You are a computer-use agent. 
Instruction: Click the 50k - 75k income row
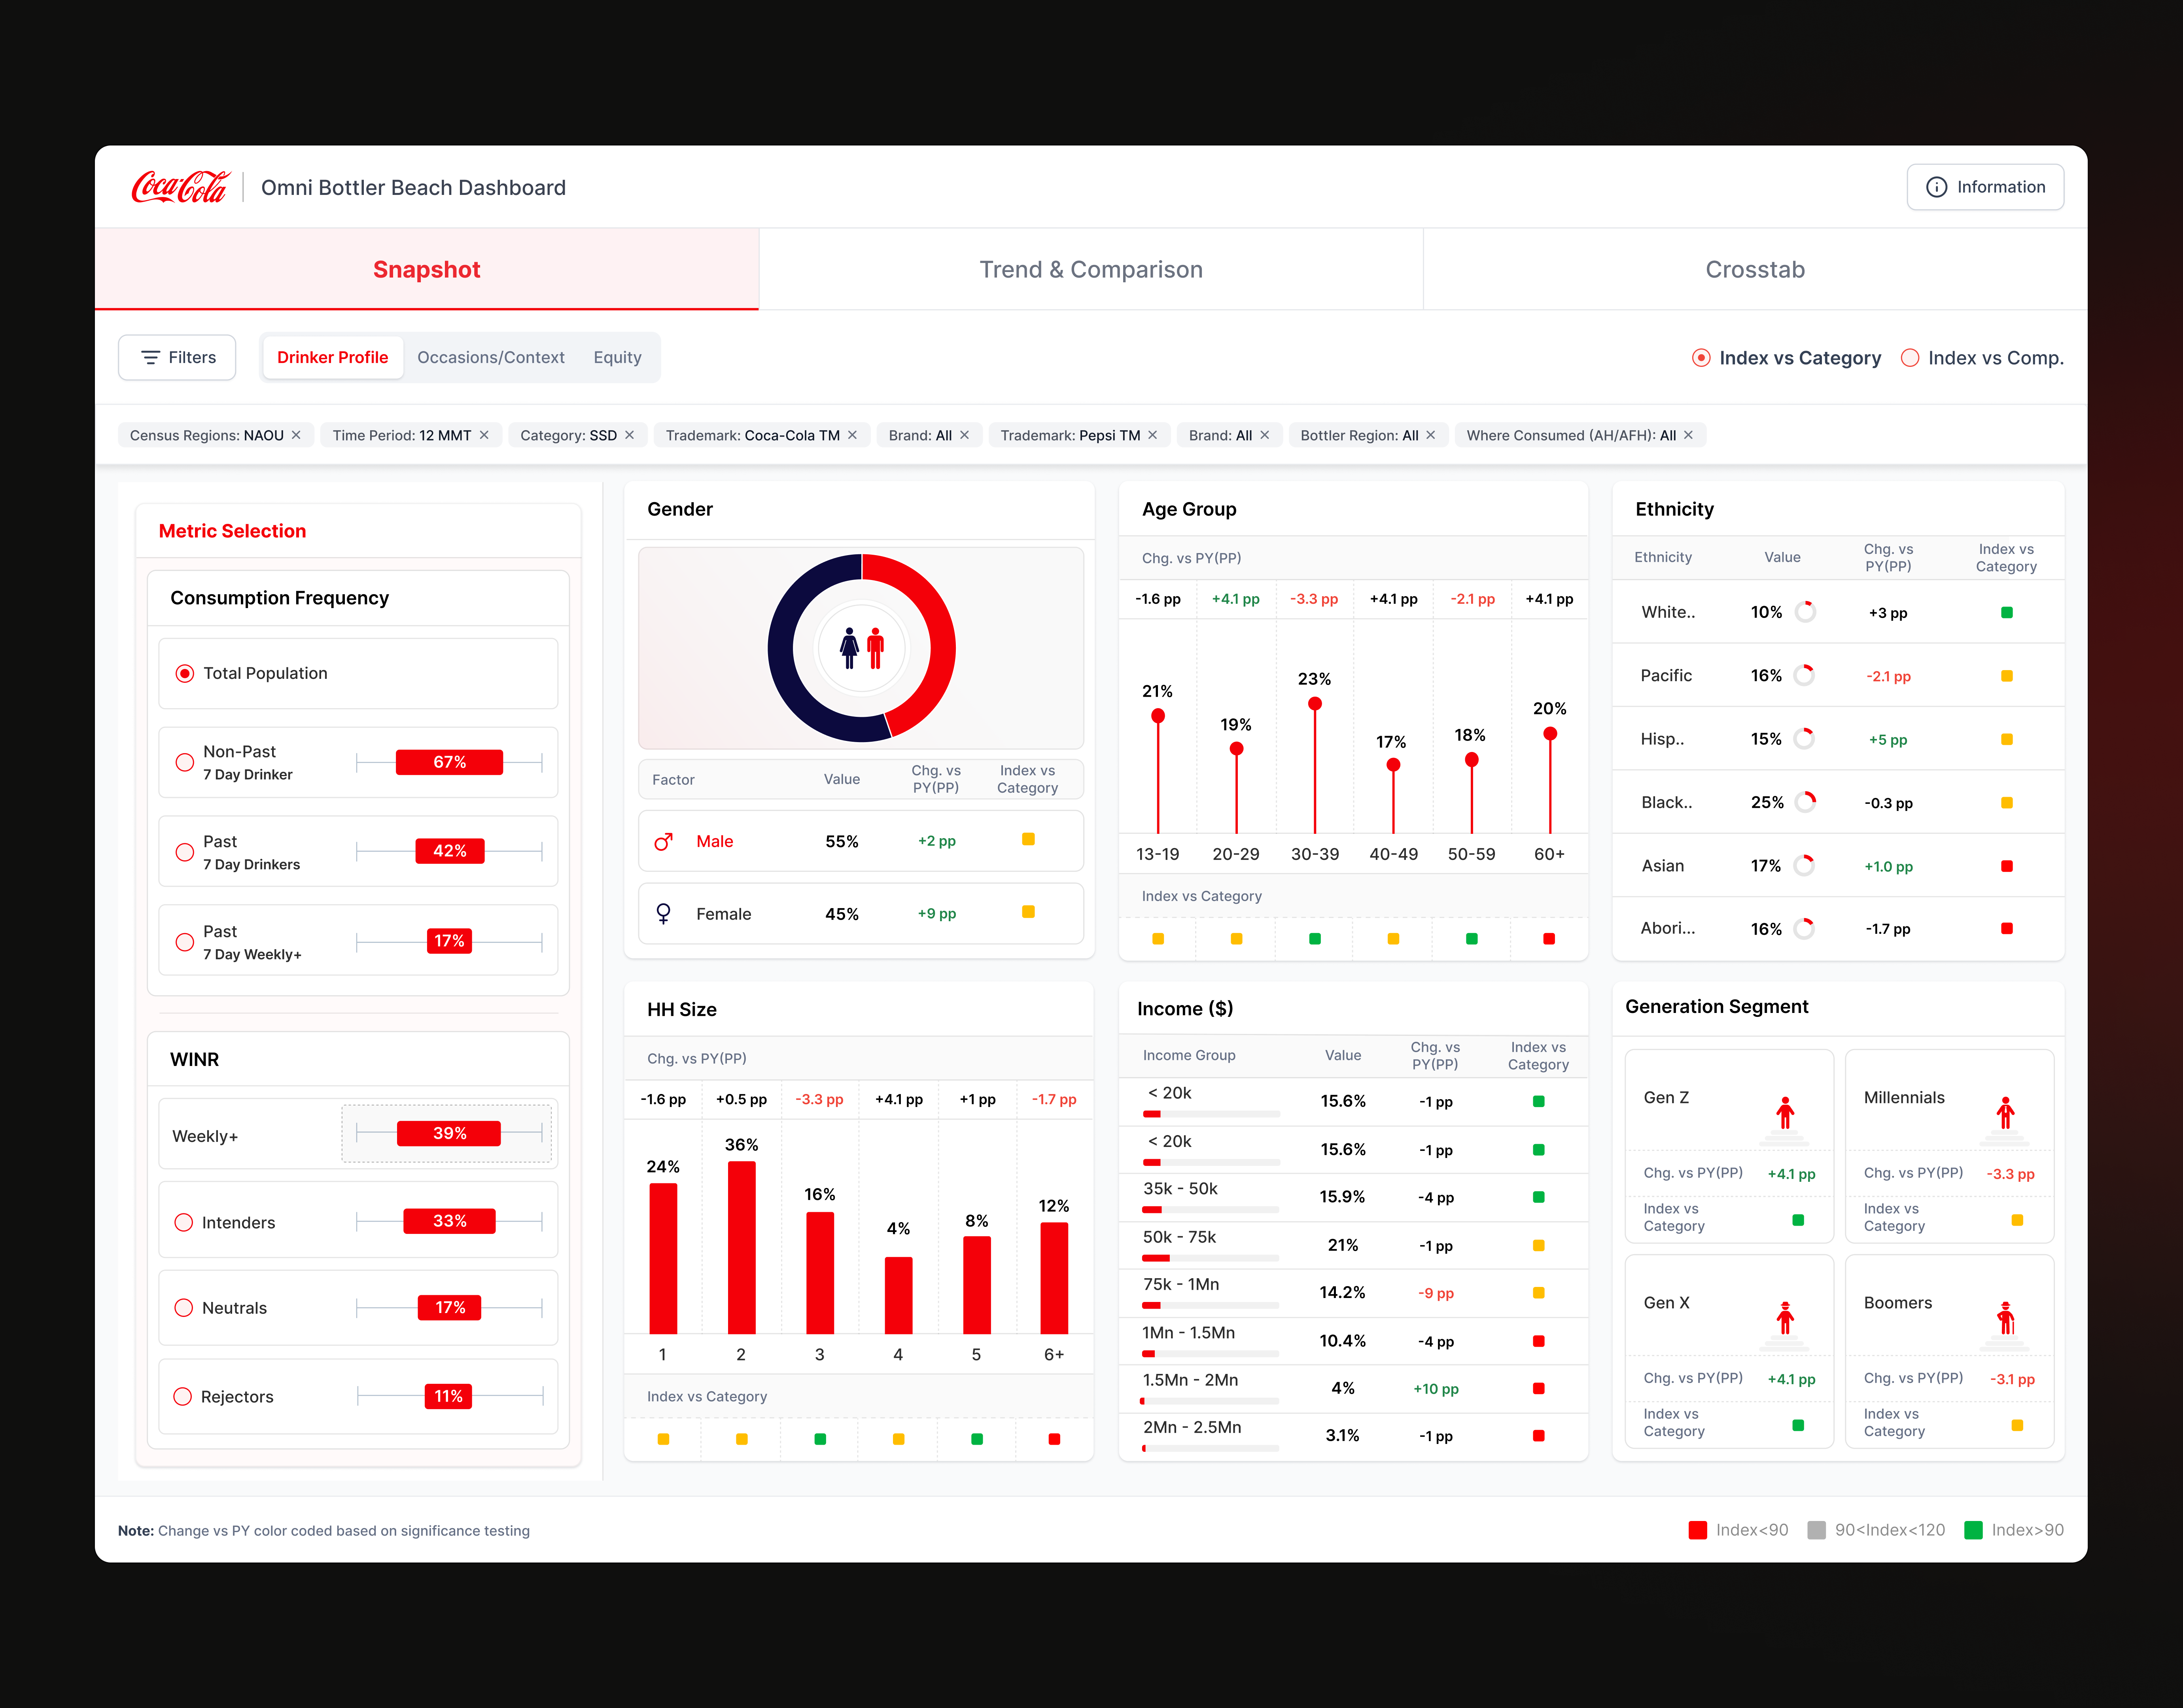point(1352,1245)
